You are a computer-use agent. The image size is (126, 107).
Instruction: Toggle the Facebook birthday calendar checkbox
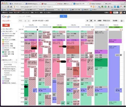[3, 36]
